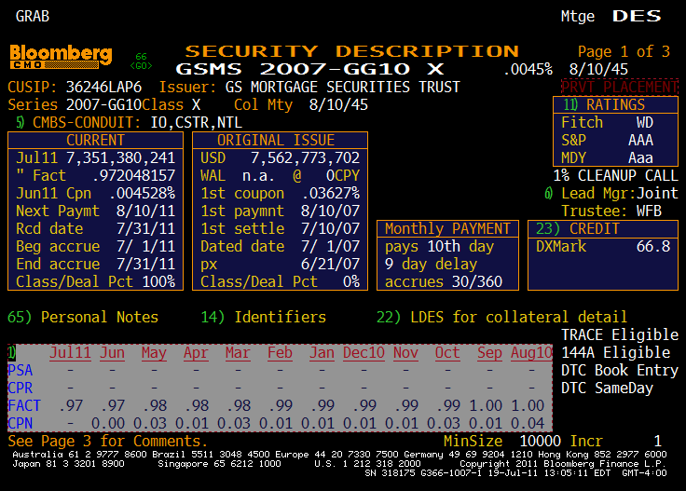Select the Nov column header
The image size is (686, 491).
point(405,353)
